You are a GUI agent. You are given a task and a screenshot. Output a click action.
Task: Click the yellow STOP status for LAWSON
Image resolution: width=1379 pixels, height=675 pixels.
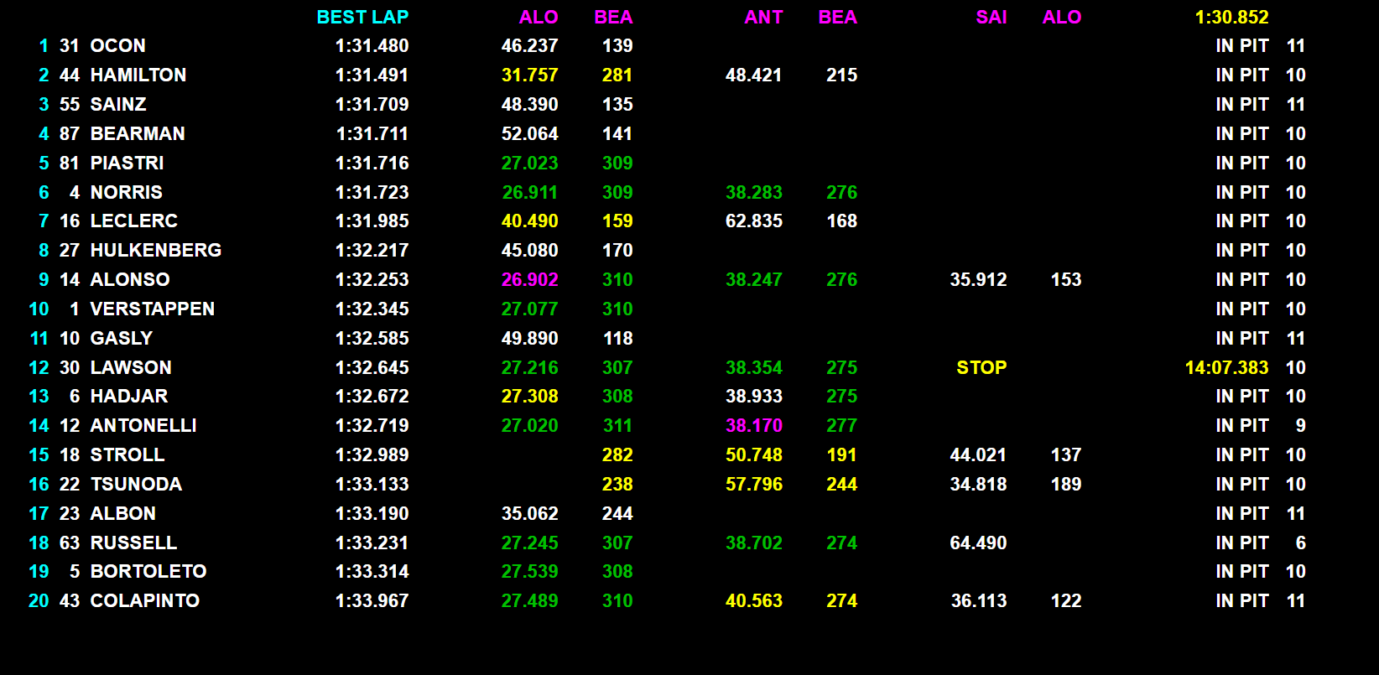pos(981,368)
